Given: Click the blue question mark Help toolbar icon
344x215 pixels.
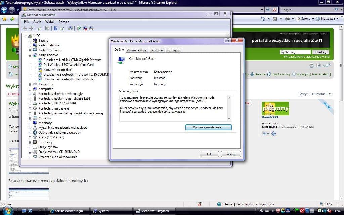Looking at the screenshot, I should coord(56,28).
